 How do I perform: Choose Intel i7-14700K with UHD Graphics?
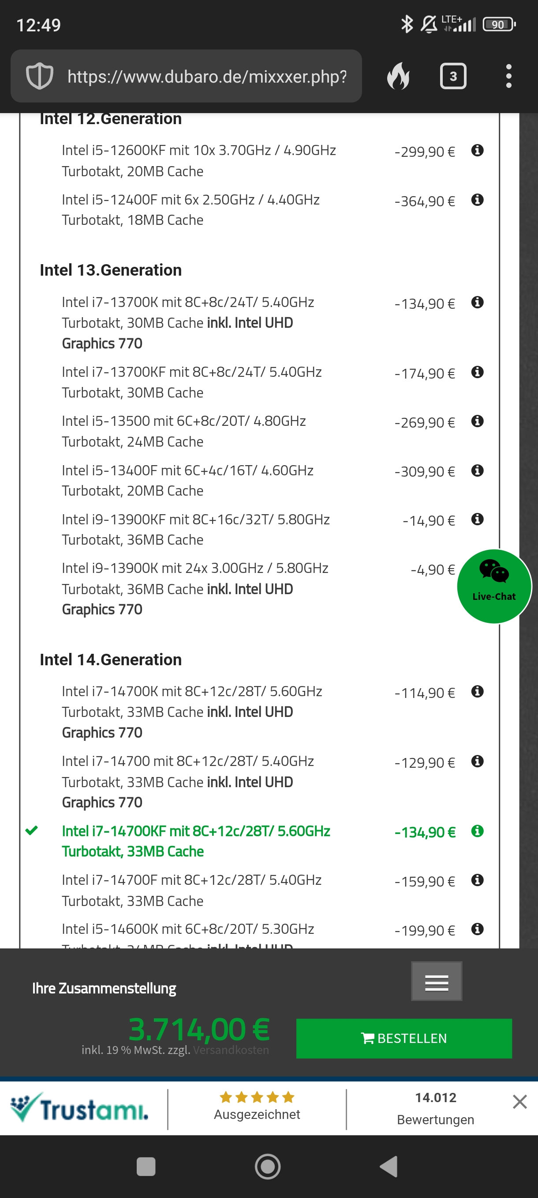pos(192,712)
